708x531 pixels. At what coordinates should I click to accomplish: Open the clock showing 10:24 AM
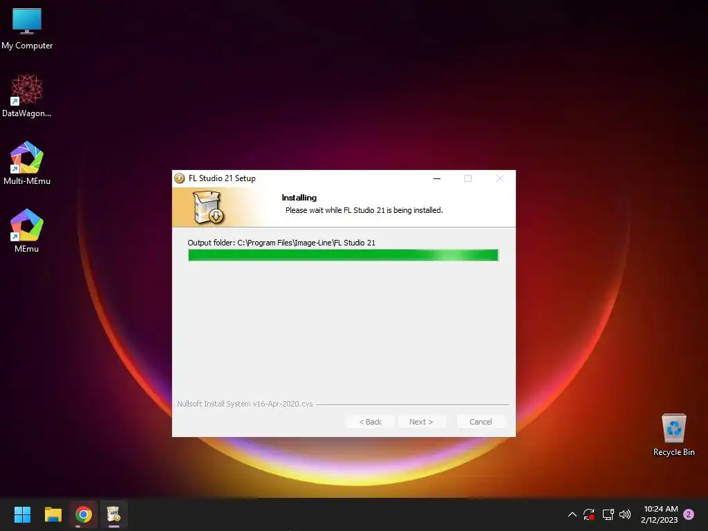(x=659, y=514)
